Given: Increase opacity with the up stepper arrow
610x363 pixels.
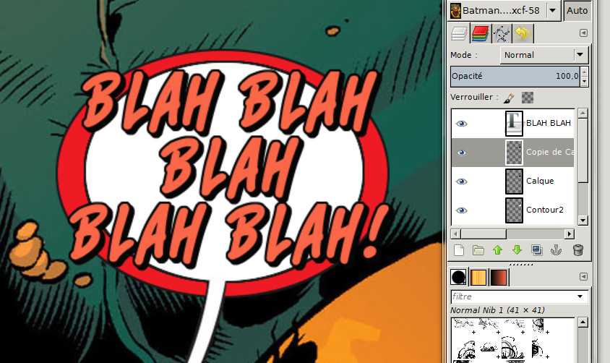Looking at the screenshot, I should pyautogui.click(x=584, y=72).
